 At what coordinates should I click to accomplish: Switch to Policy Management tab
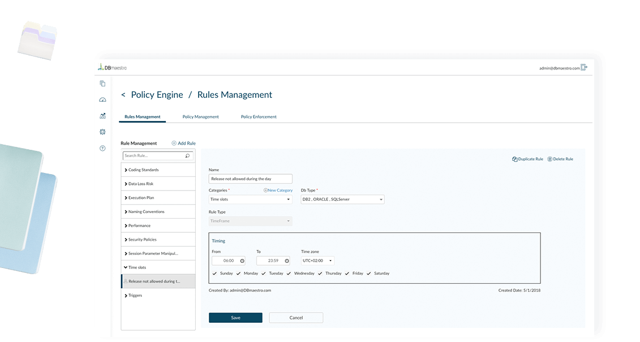pyautogui.click(x=200, y=116)
